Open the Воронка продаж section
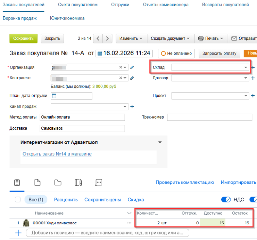 (20, 18)
